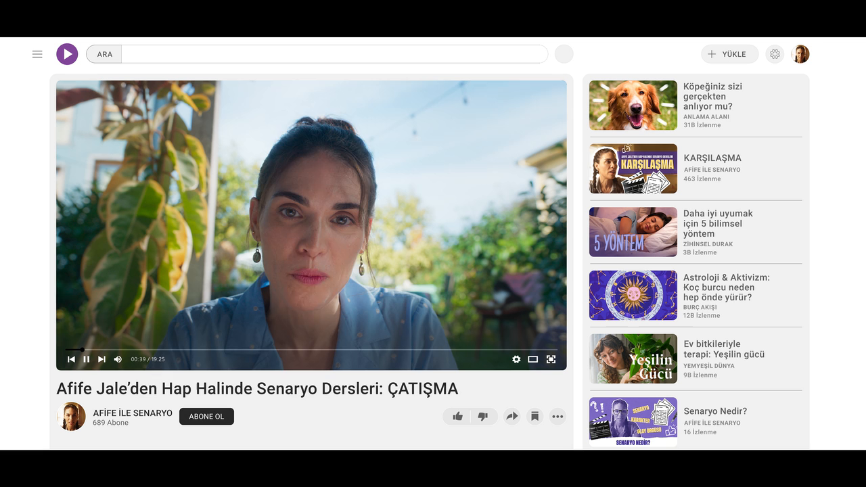Click into the ARA search field
This screenshot has width=866, height=487.
(334, 54)
